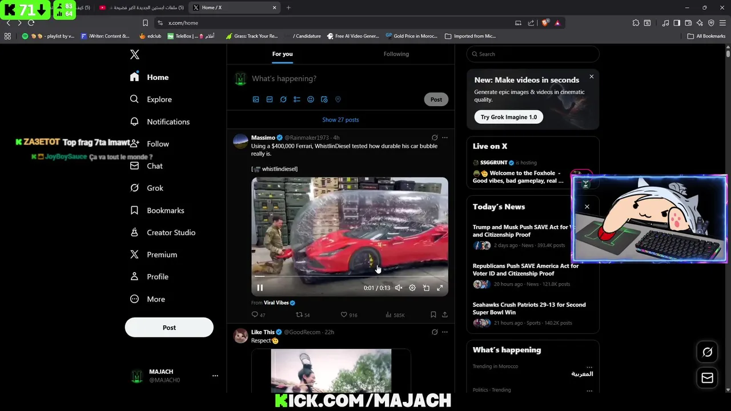The height and width of the screenshot is (411, 731).
Task: Try Grok Imagine 1.0 button
Action: (x=508, y=117)
